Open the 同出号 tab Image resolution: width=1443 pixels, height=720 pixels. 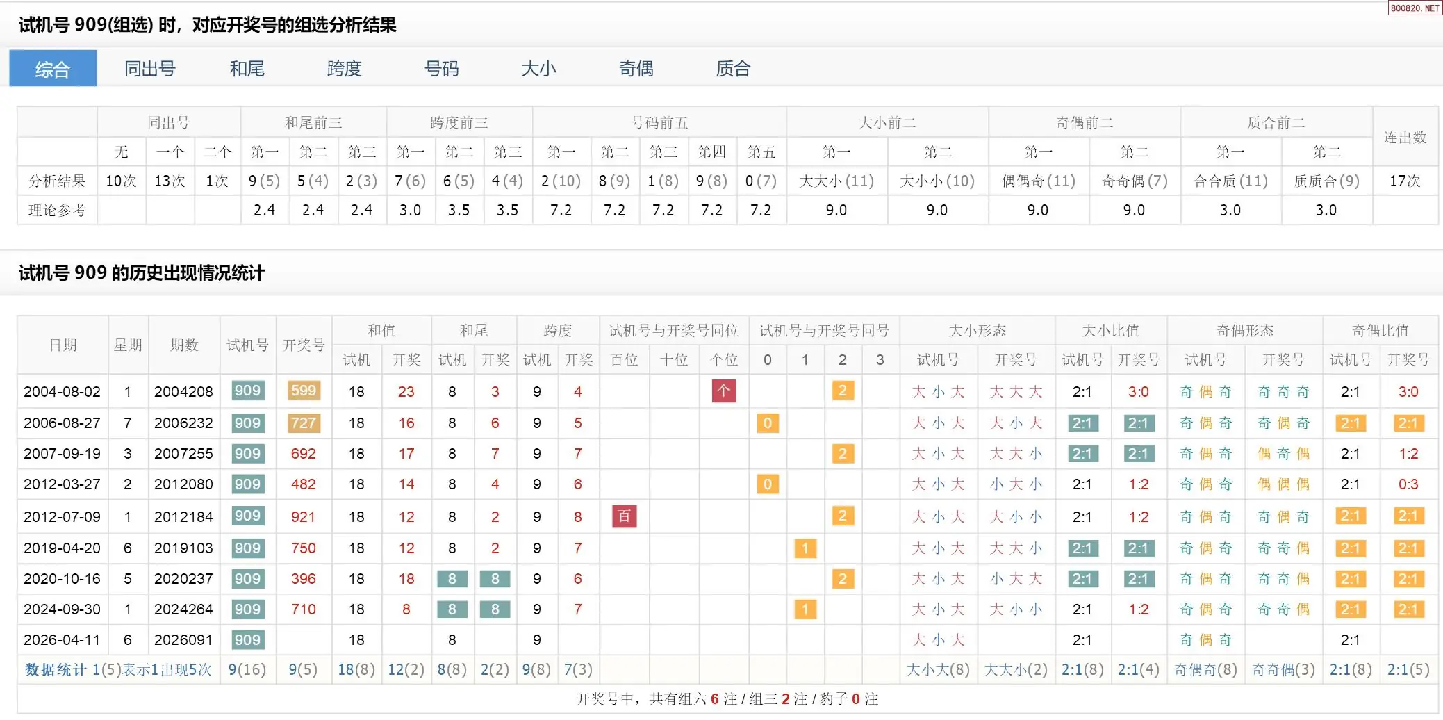click(149, 69)
